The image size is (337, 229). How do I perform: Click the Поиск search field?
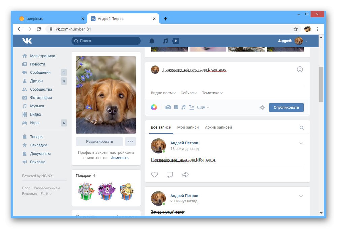[x=106, y=41]
